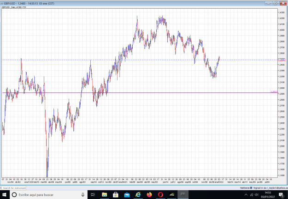
Task: Click the taskbar clock showing 14:55
Action: pyautogui.click(x=268, y=194)
